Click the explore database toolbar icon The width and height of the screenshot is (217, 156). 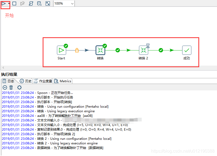point(39,4)
